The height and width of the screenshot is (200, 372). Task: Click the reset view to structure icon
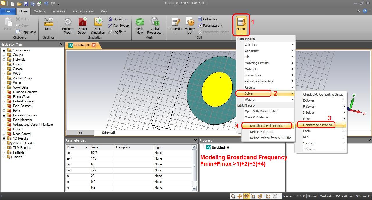click(x=268, y=196)
